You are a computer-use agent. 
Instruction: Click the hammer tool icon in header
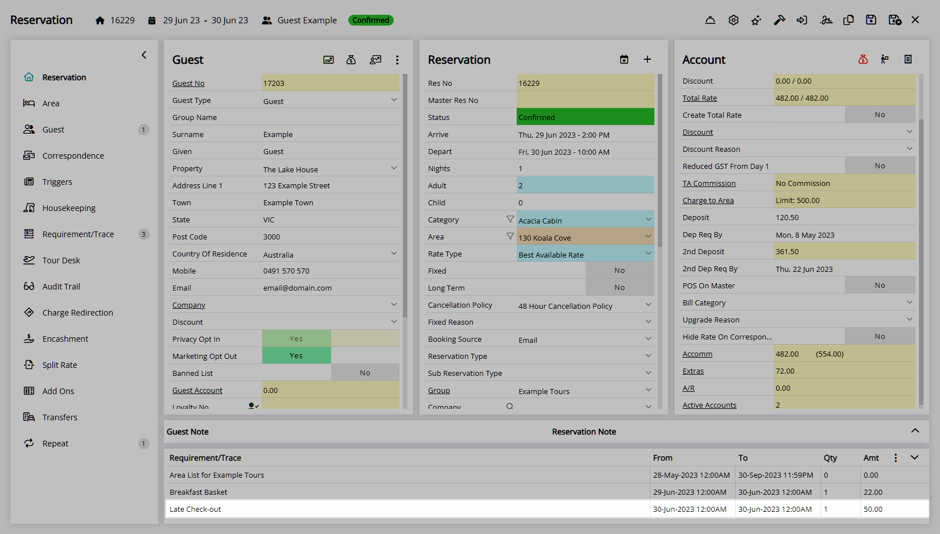(780, 20)
